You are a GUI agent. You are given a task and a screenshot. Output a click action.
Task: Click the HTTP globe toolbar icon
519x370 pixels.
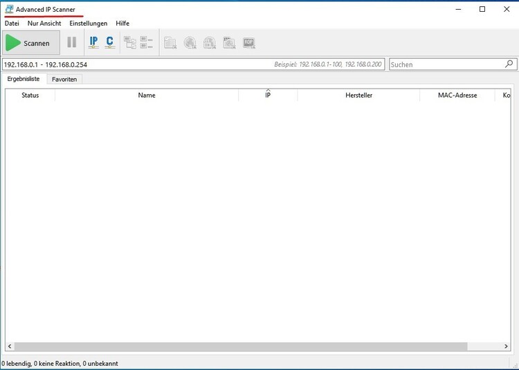coord(190,43)
